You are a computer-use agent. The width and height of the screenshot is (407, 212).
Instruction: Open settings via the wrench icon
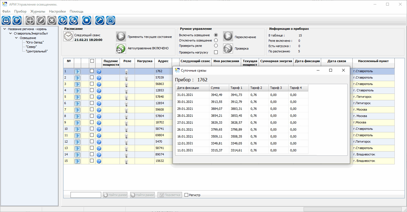click(100, 20)
